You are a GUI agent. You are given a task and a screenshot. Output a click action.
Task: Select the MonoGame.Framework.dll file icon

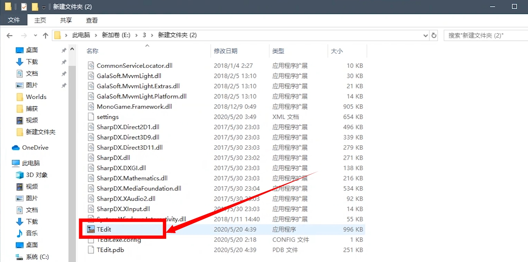91,107
